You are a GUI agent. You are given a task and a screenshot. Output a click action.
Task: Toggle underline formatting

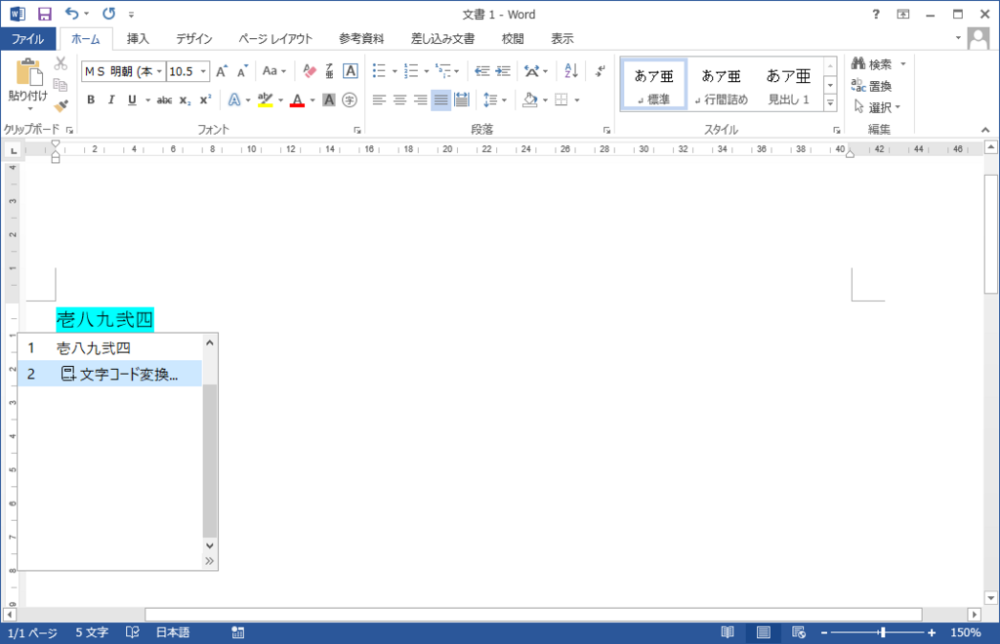[x=132, y=100]
